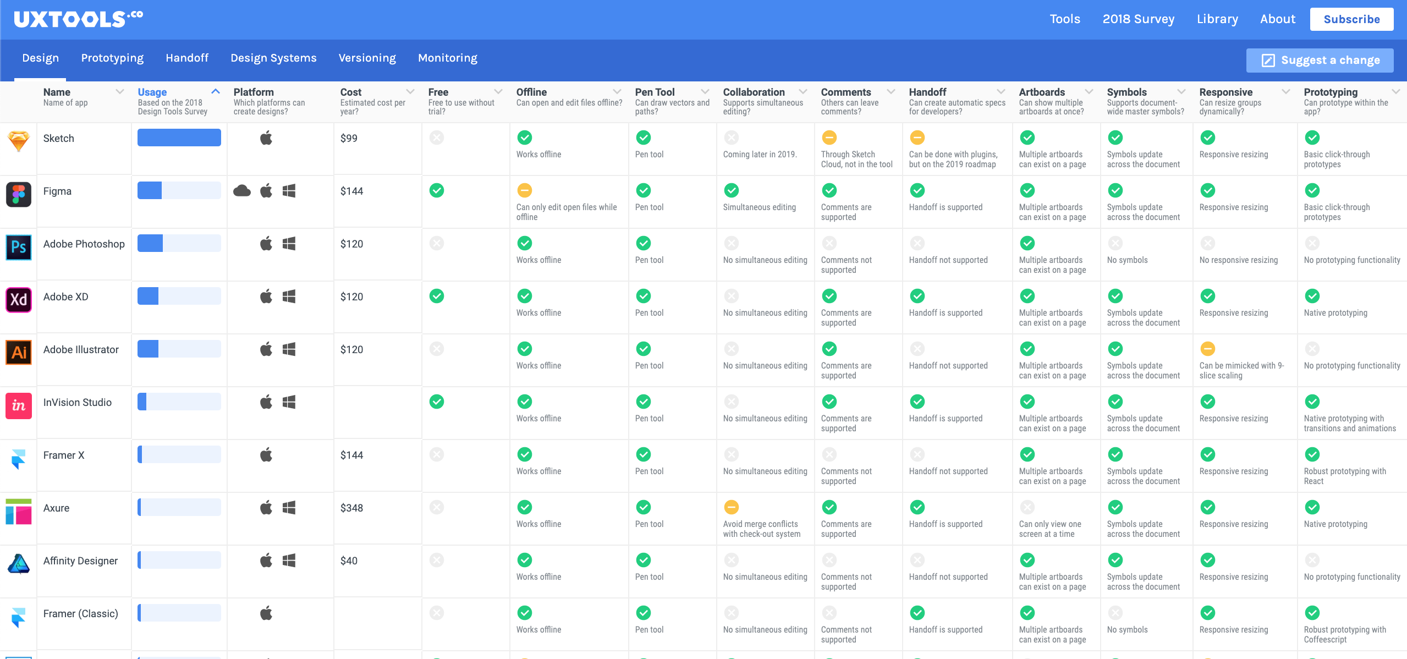Click the Affinity Designer app icon
The width and height of the screenshot is (1407, 659).
[19, 564]
